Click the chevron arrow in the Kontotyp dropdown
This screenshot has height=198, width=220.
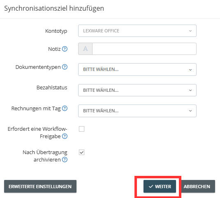tap(190, 31)
